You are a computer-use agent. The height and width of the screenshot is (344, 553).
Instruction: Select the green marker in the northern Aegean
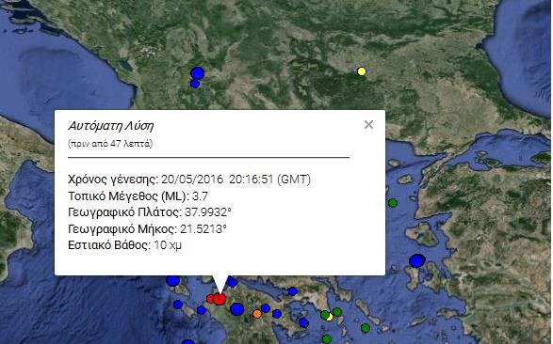click(393, 203)
